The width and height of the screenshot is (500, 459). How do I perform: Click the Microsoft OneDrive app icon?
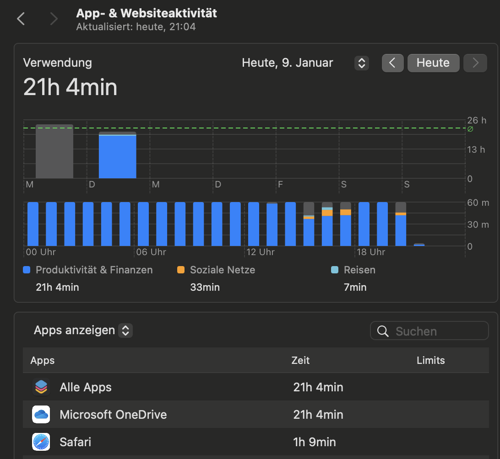click(x=41, y=415)
